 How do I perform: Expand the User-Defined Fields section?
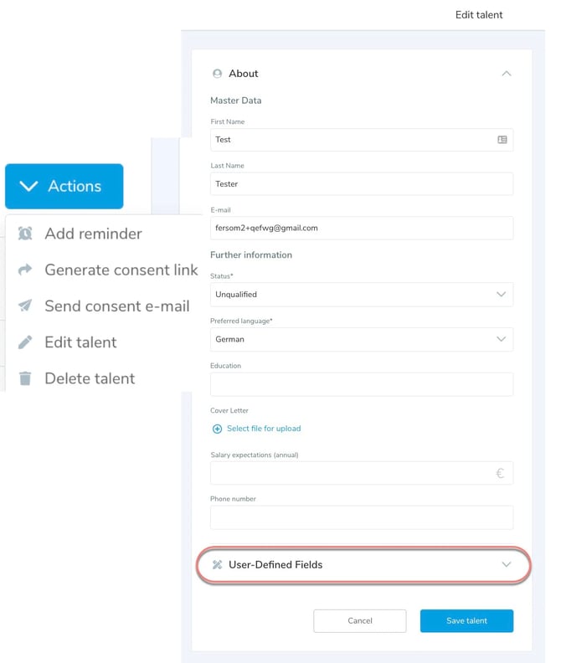[x=506, y=565]
